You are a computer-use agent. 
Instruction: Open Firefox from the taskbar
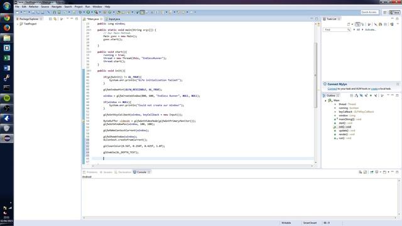pos(7,28)
